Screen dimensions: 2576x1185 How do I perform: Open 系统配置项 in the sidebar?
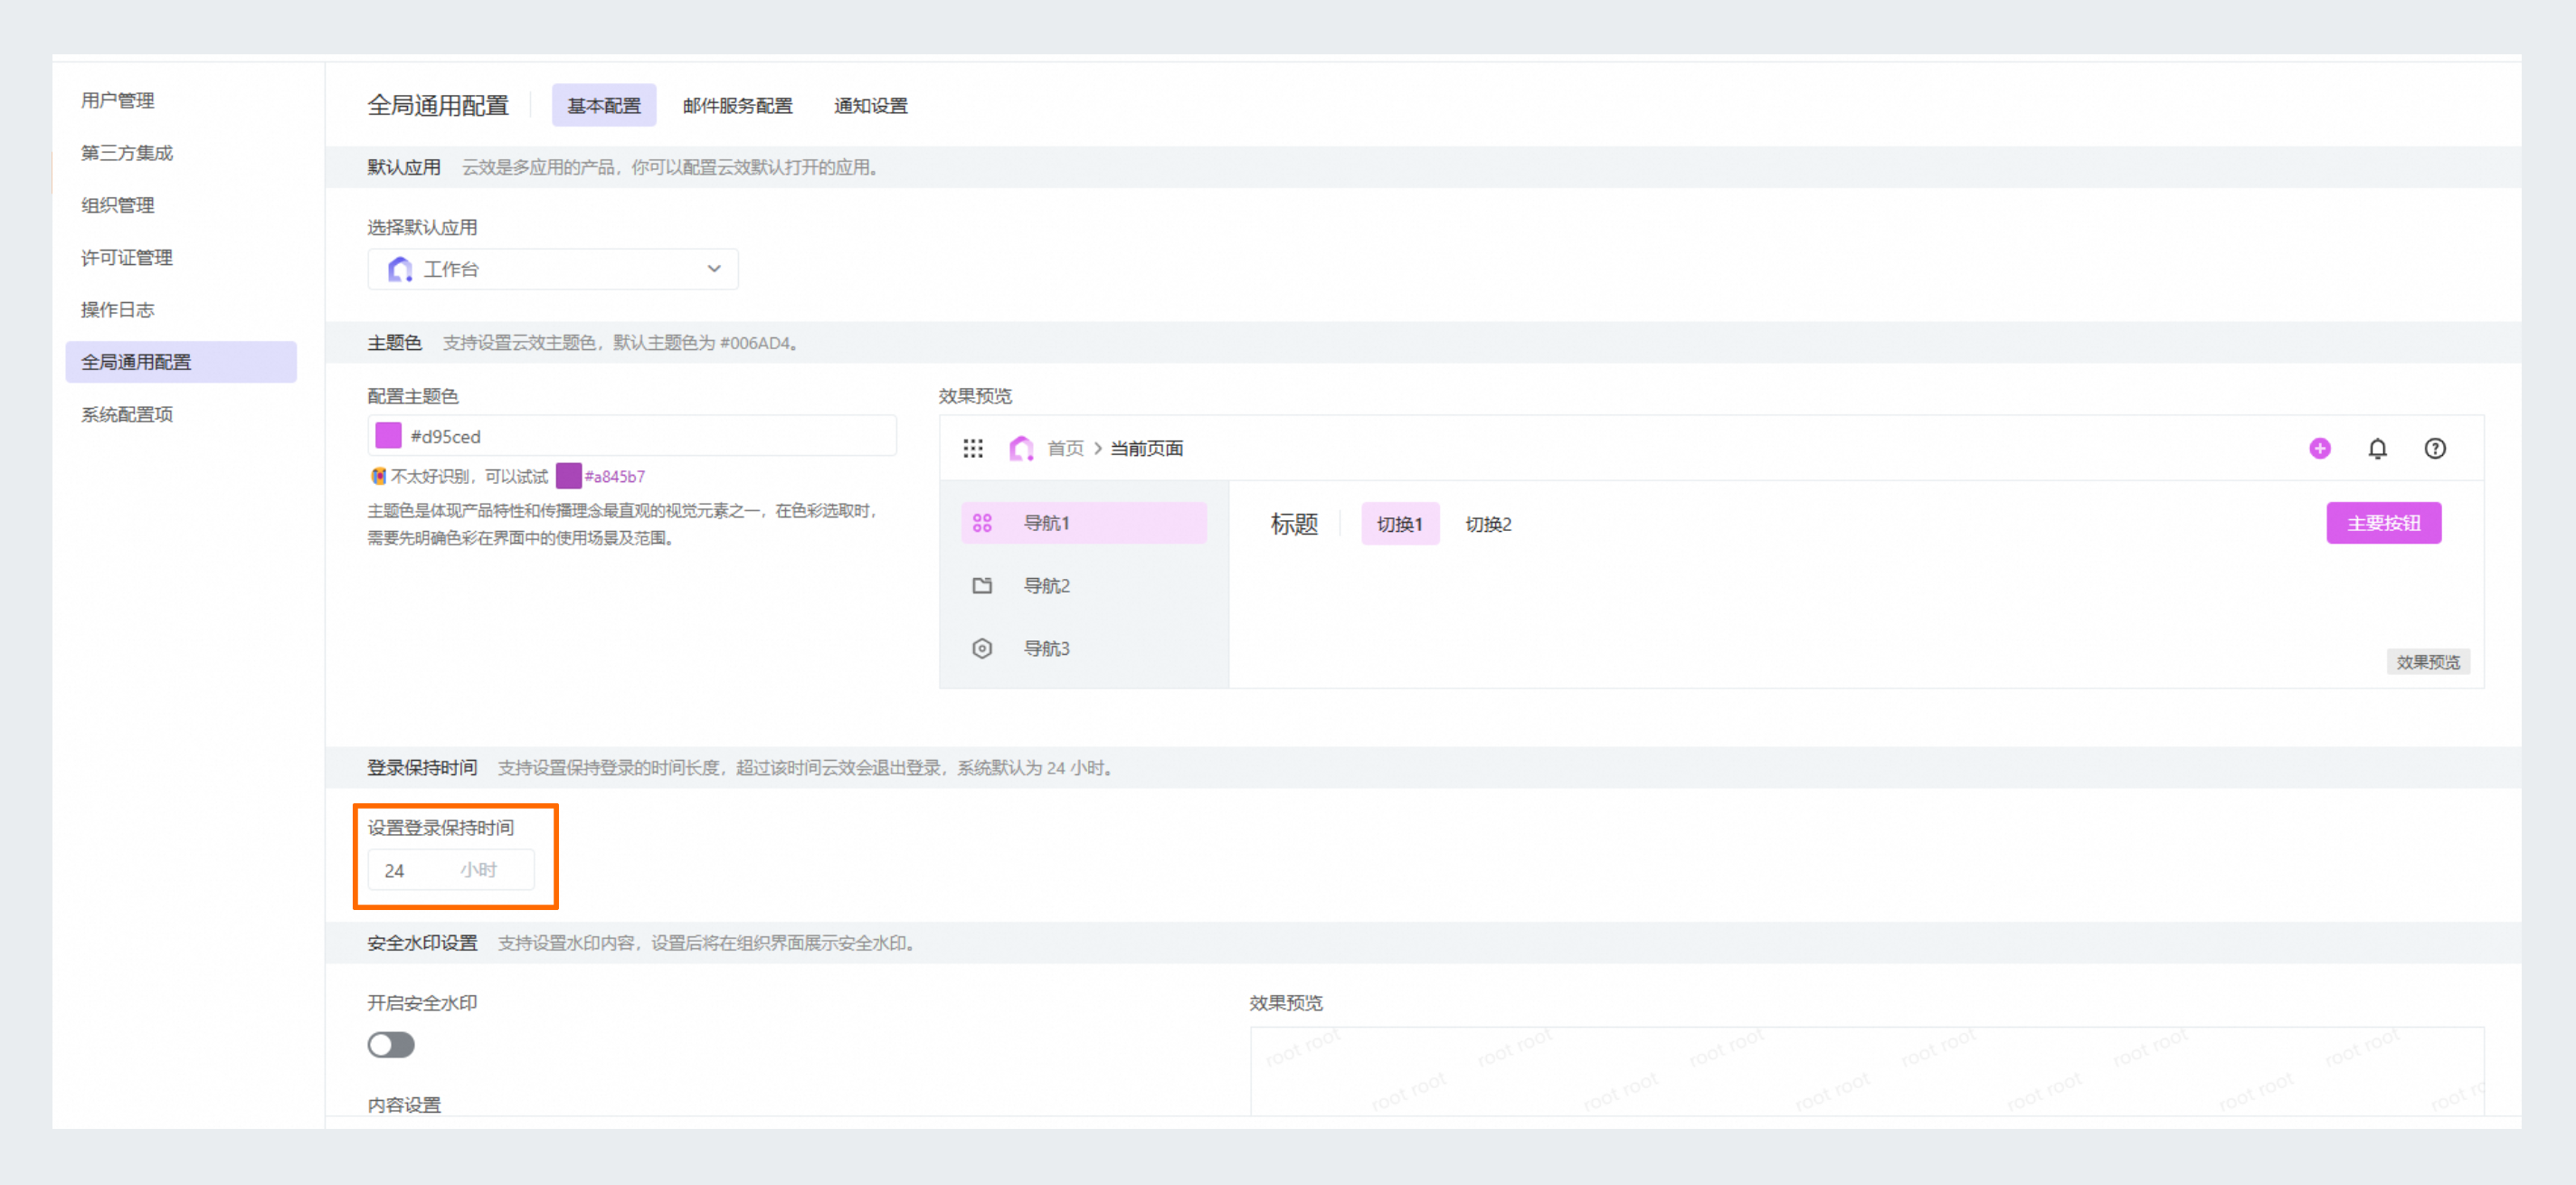127,414
